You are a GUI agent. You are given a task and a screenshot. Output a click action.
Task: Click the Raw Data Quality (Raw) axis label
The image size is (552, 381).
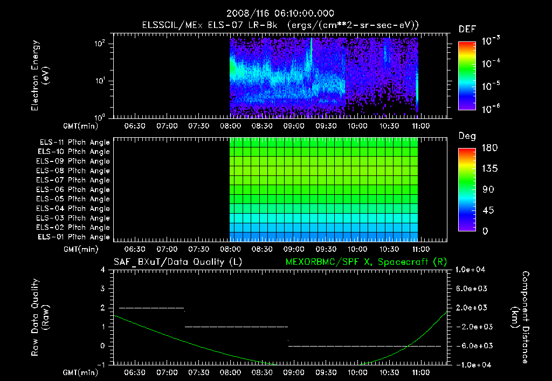pos(40,317)
